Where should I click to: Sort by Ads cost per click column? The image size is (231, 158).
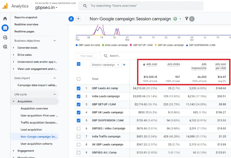click(220, 66)
